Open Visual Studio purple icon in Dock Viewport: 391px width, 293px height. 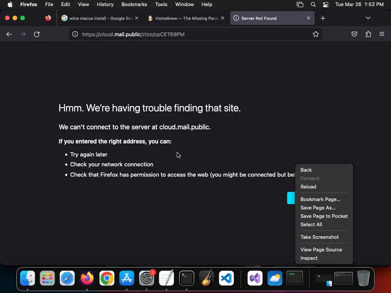255,278
